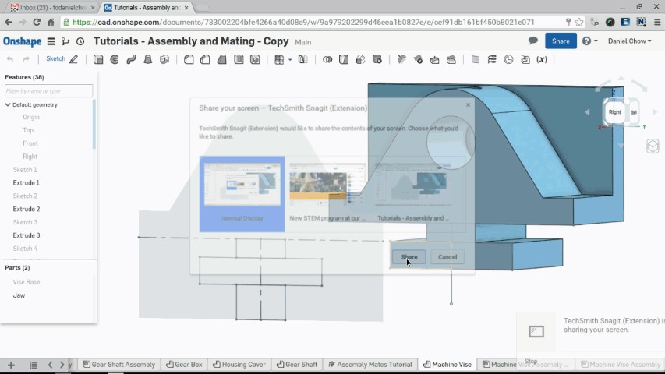The height and width of the screenshot is (374, 665).
Task: Click the Onshape logo
Action: click(x=23, y=41)
